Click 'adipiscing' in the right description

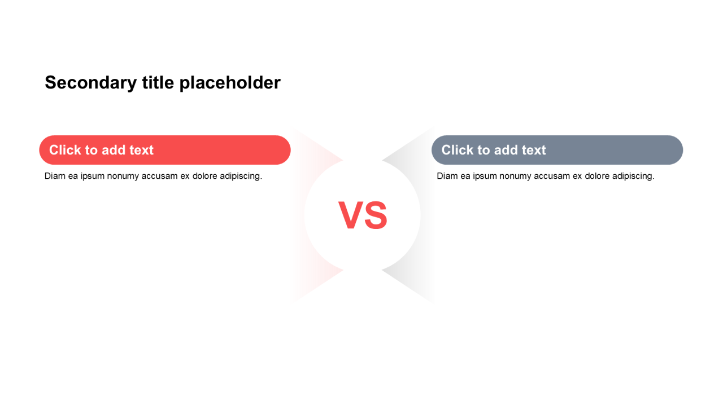(x=633, y=176)
